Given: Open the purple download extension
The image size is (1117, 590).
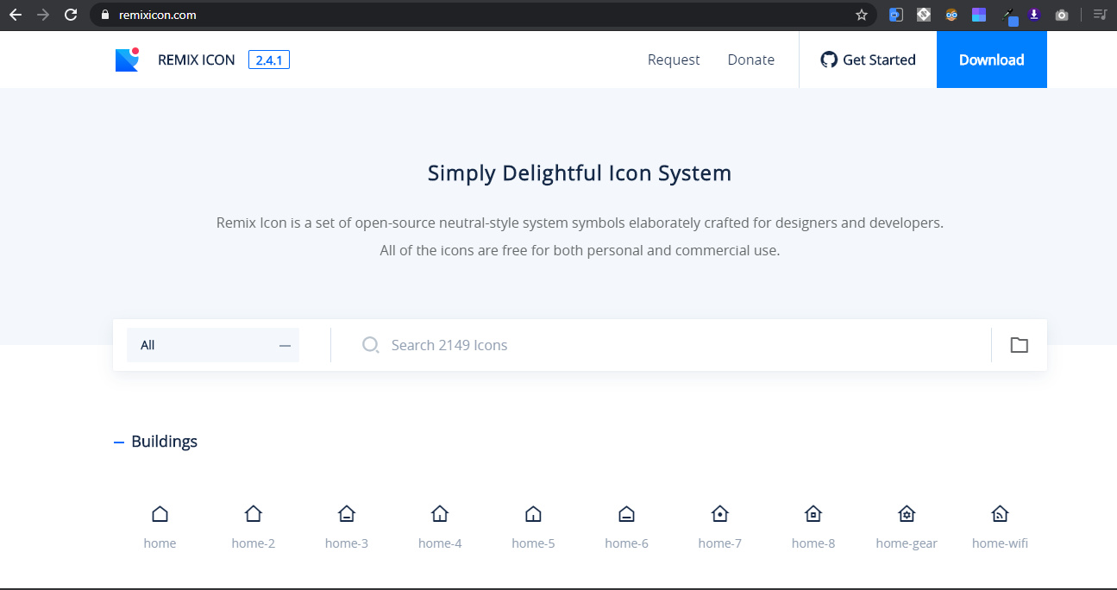Looking at the screenshot, I should pyautogui.click(x=1034, y=15).
